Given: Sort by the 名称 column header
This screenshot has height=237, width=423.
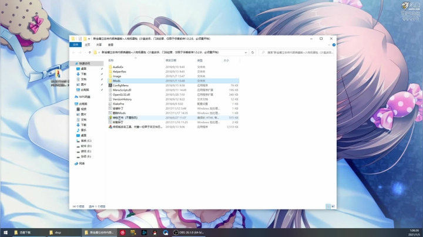Looking at the screenshot, I should 111,60.
